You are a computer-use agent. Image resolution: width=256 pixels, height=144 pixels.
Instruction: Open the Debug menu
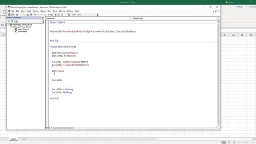43,11
